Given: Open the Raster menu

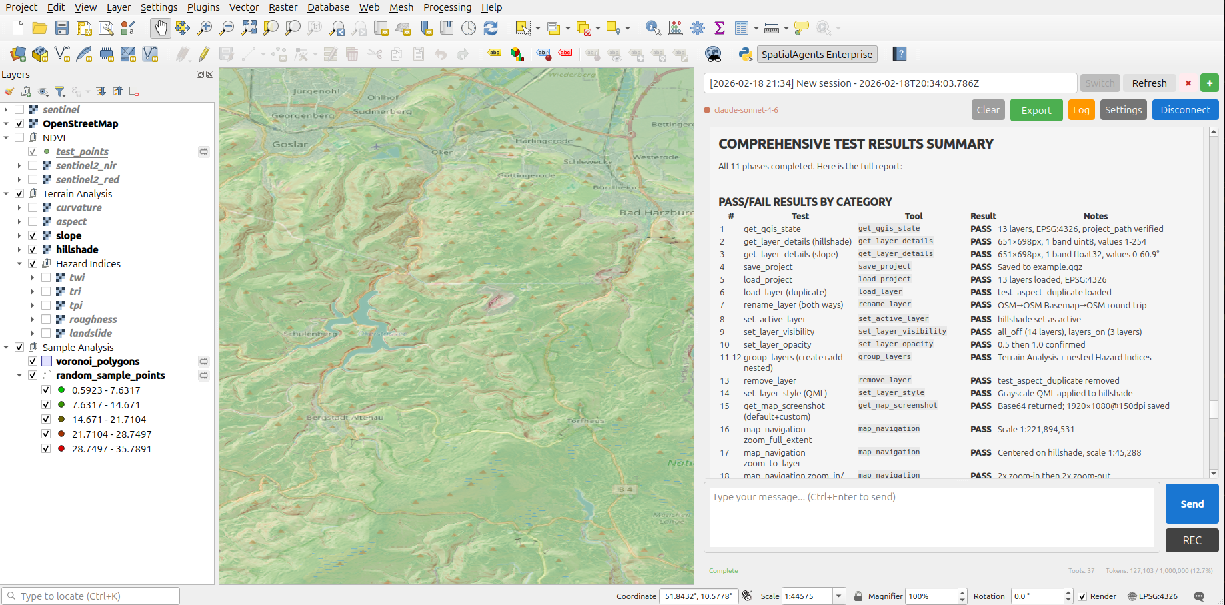Looking at the screenshot, I should pos(283,7).
